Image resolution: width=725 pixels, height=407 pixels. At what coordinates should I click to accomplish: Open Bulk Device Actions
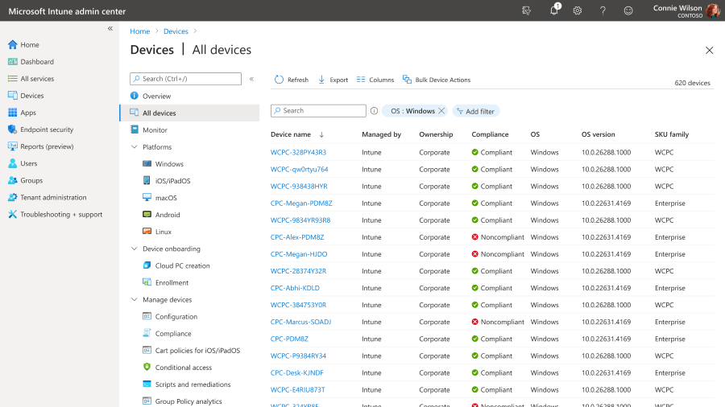(x=437, y=80)
